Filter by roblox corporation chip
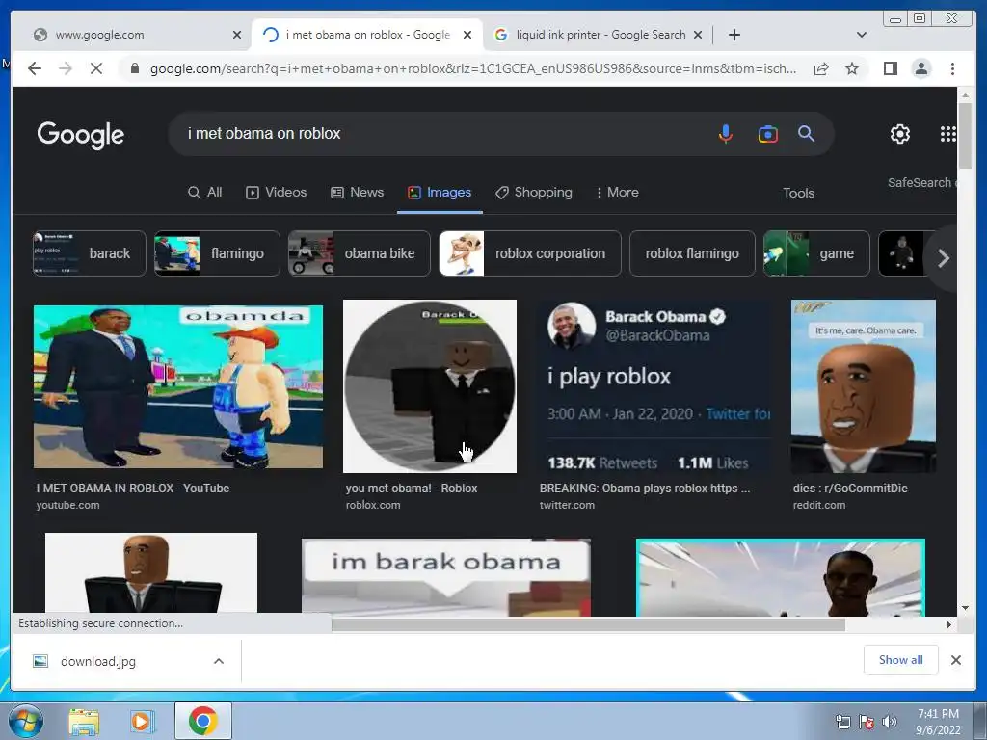Image resolution: width=987 pixels, height=740 pixels. (530, 253)
